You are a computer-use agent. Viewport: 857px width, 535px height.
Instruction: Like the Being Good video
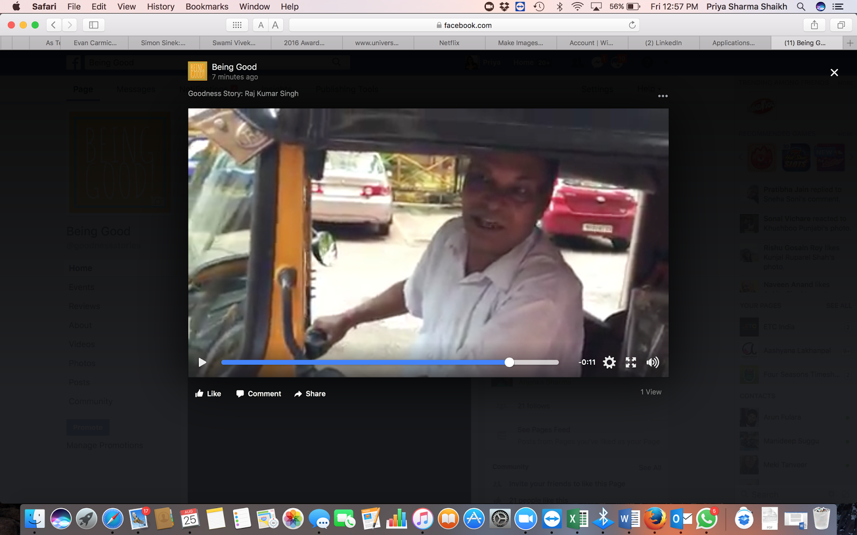point(208,394)
